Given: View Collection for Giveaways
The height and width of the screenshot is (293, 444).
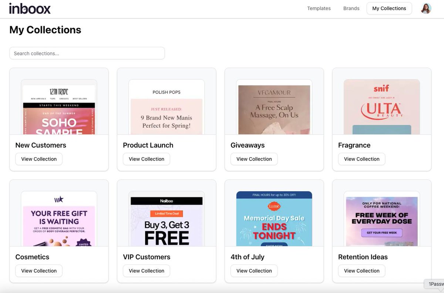Looking at the screenshot, I should [x=254, y=159].
